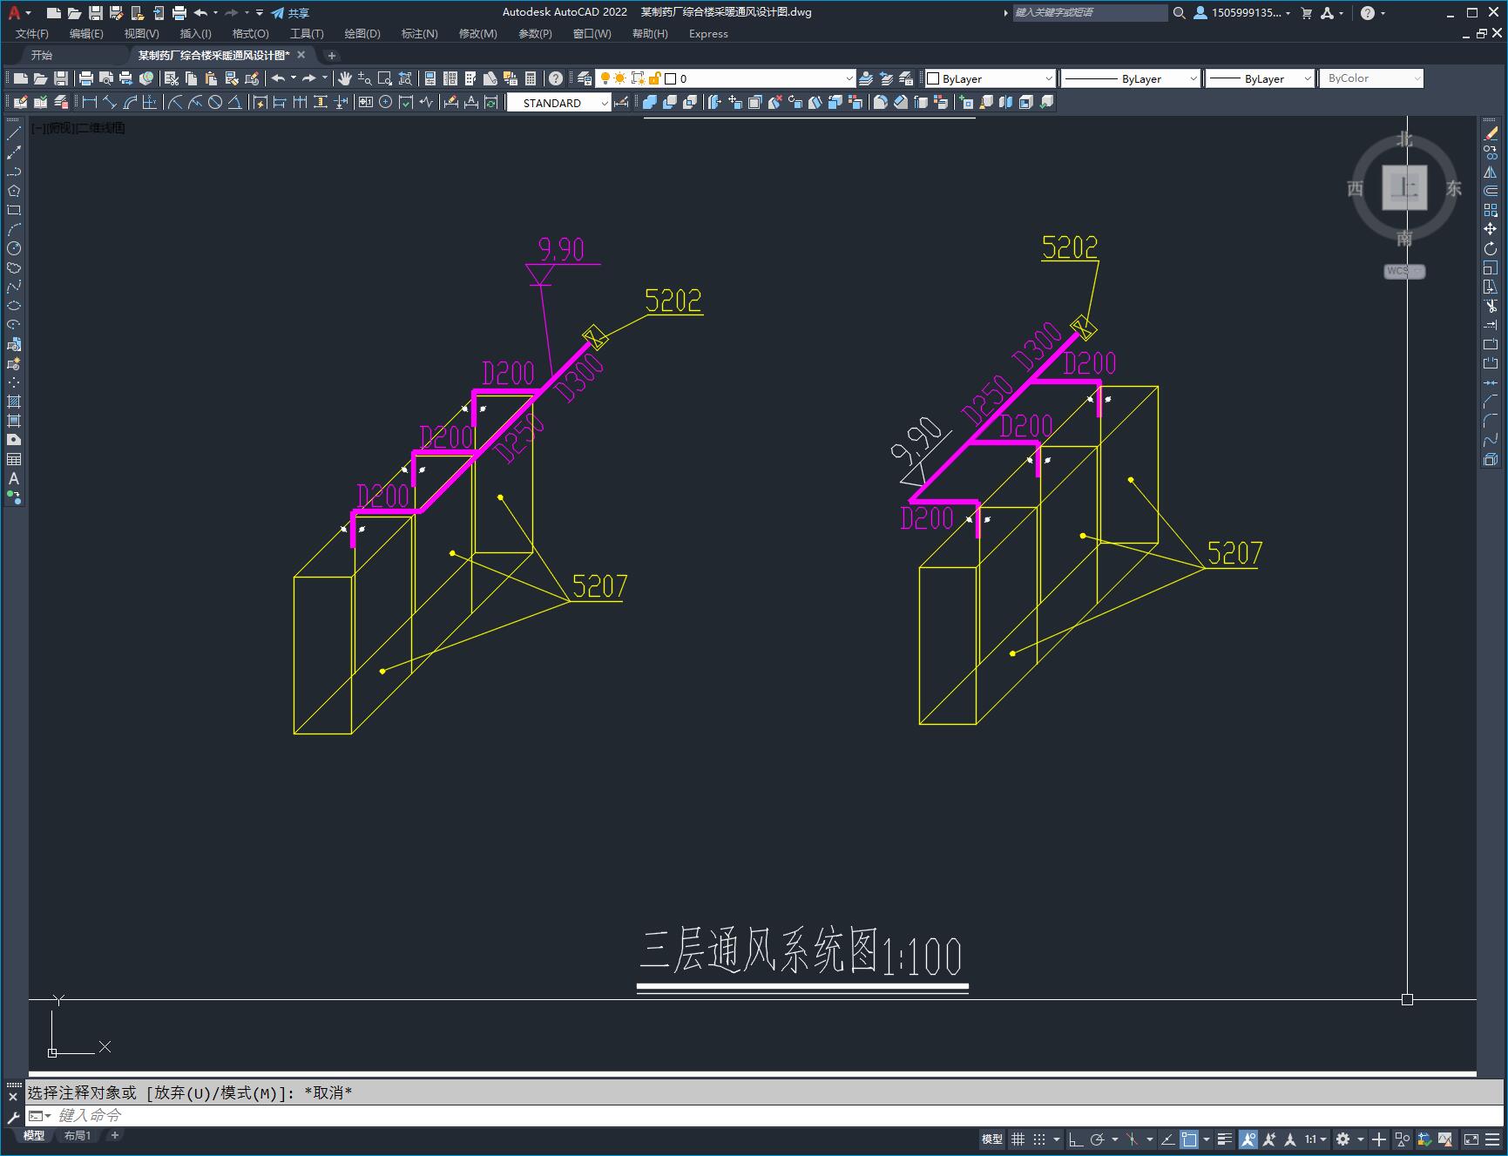Select the Multiline Text tool
This screenshot has width=1508, height=1156.
pyautogui.click(x=14, y=478)
